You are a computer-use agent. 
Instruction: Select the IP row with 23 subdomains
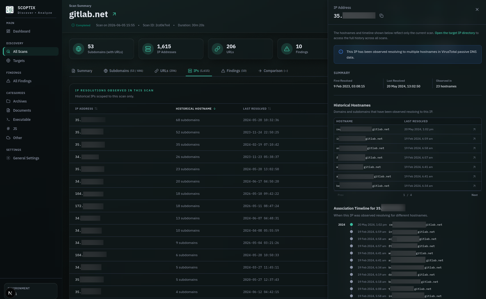coord(198,169)
